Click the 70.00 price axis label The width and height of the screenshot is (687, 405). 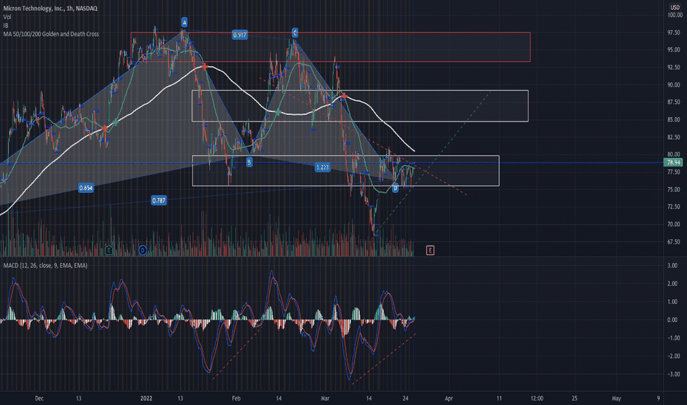point(674,224)
